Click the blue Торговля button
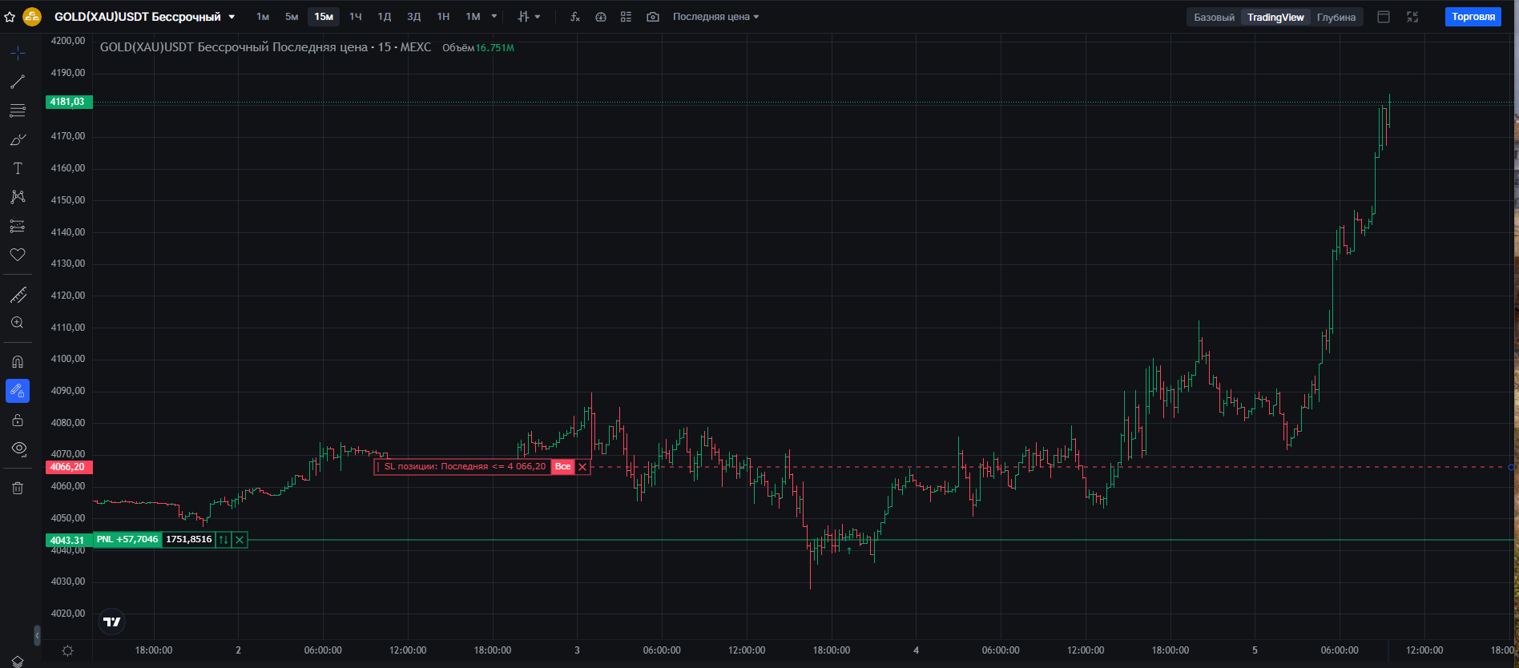This screenshot has width=1519, height=668. coord(1473,17)
